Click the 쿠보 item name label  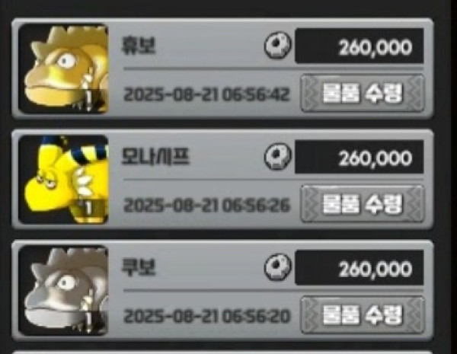point(139,267)
